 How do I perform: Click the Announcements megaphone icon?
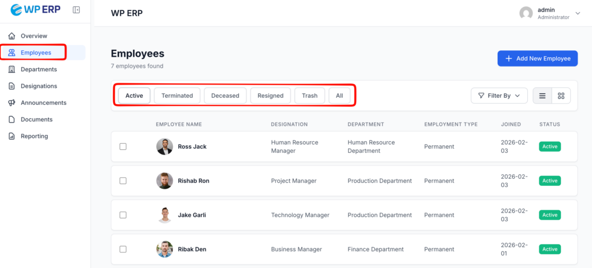[x=12, y=103]
